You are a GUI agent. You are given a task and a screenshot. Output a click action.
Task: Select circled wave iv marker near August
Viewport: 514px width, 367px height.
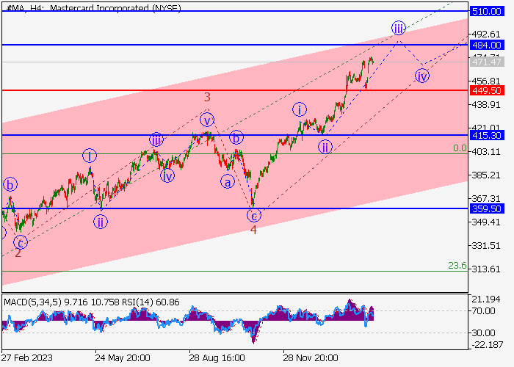(x=167, y=176)
